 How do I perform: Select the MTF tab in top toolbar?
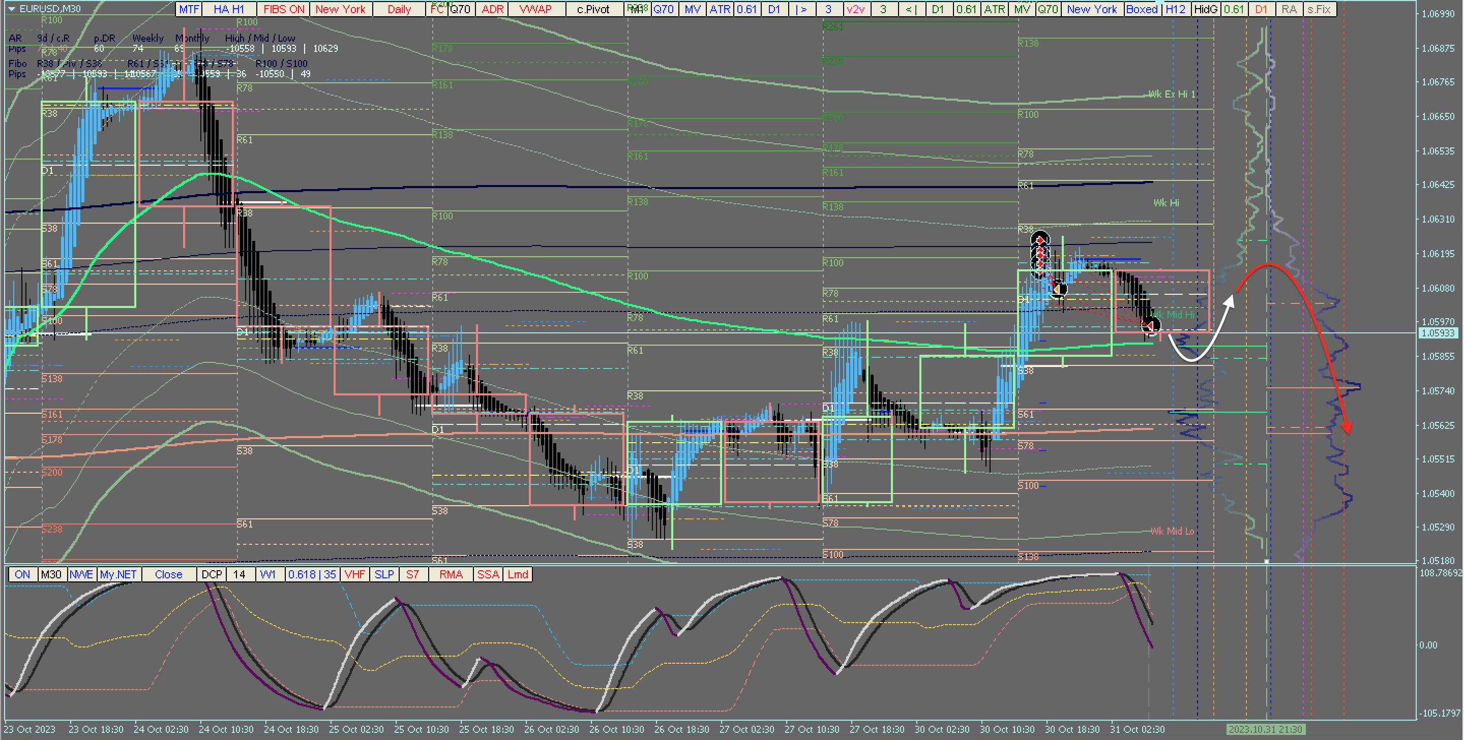[189, 9]
